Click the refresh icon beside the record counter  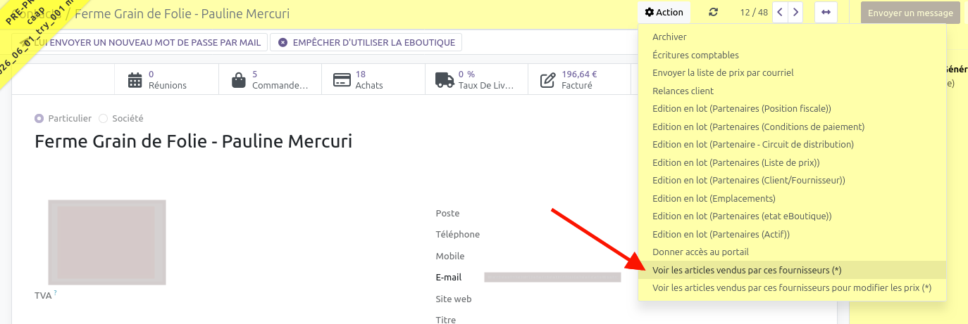pos(714,12)
